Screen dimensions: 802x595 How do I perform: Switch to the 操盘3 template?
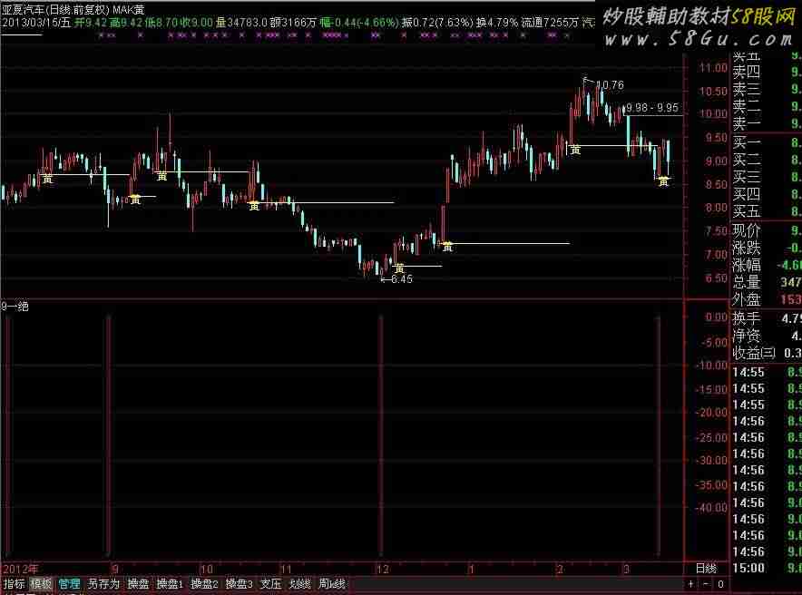[240, 584]
